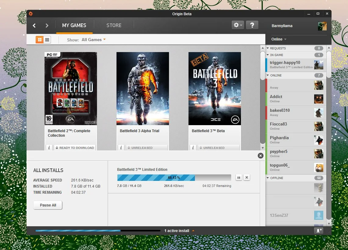Switch to grid view of games
The image size is (348, 250).
(x=40, y=40)
